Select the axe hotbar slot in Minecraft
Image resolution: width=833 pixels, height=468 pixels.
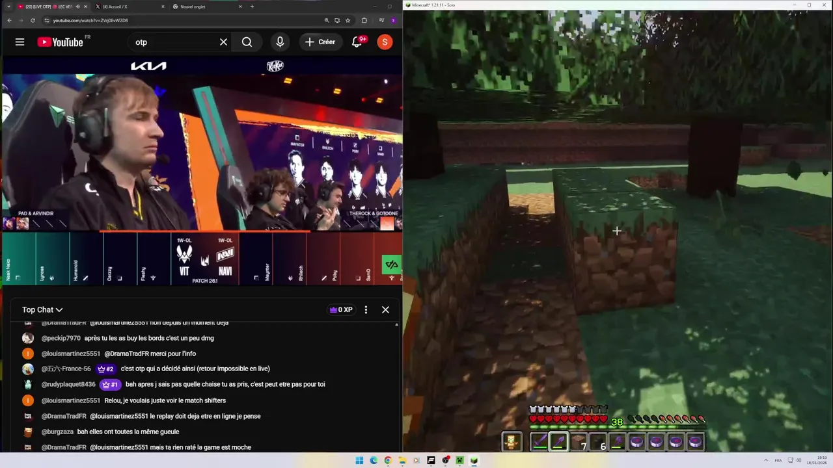617,442
